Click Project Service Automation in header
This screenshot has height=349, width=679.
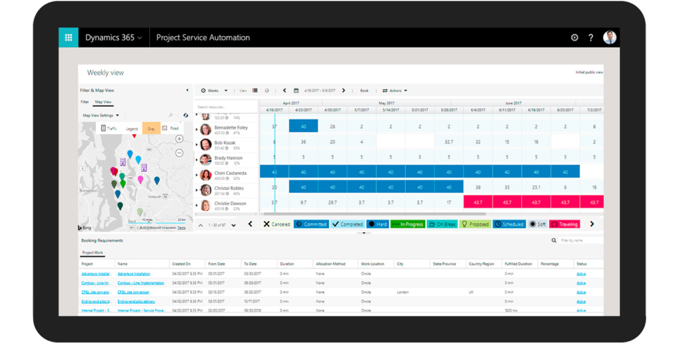[203, 37]
